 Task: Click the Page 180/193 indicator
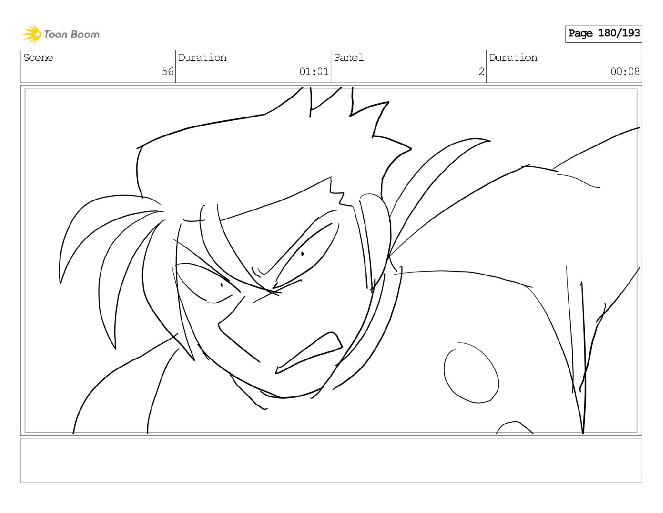click(x=604, y=34)
